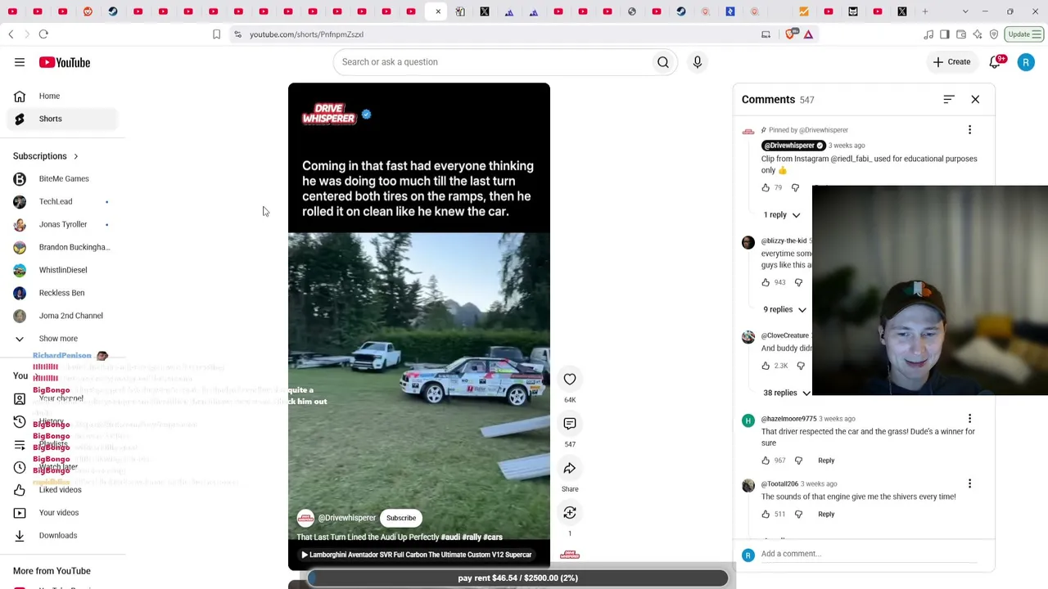The height and width of the screenshot is (589, 1048).
Task: Start voice search with the microphone
Action: click(698, 62)
